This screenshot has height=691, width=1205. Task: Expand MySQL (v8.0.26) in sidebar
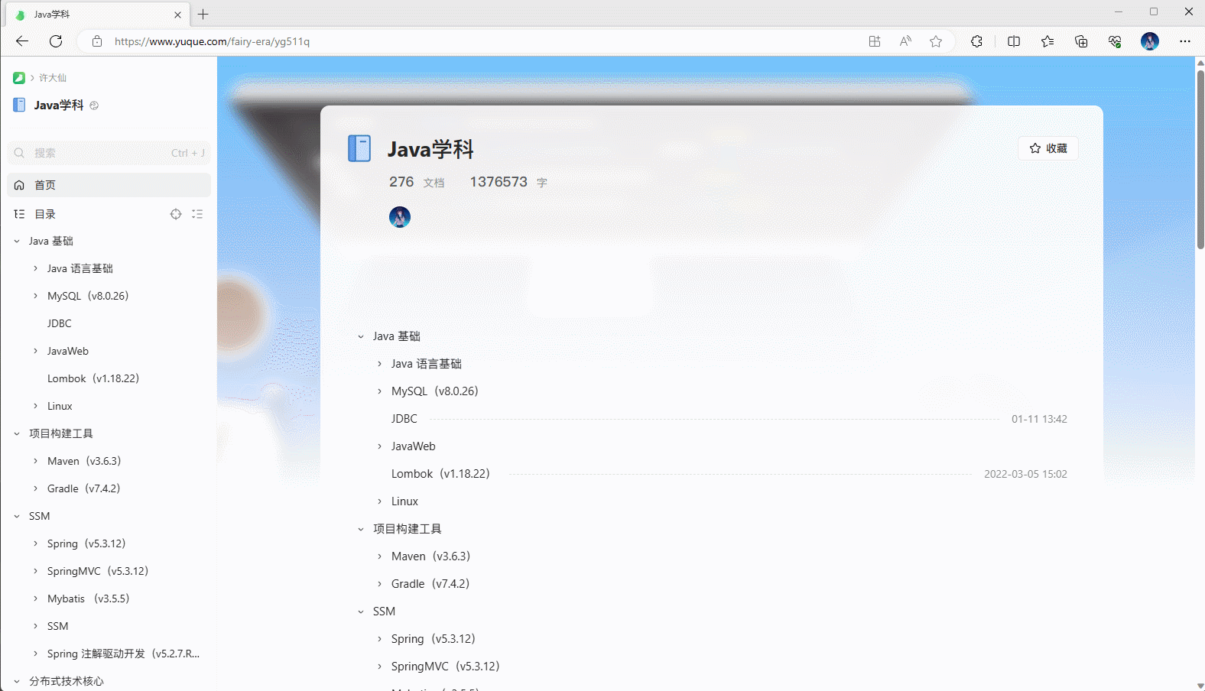[x=35, y=296]
